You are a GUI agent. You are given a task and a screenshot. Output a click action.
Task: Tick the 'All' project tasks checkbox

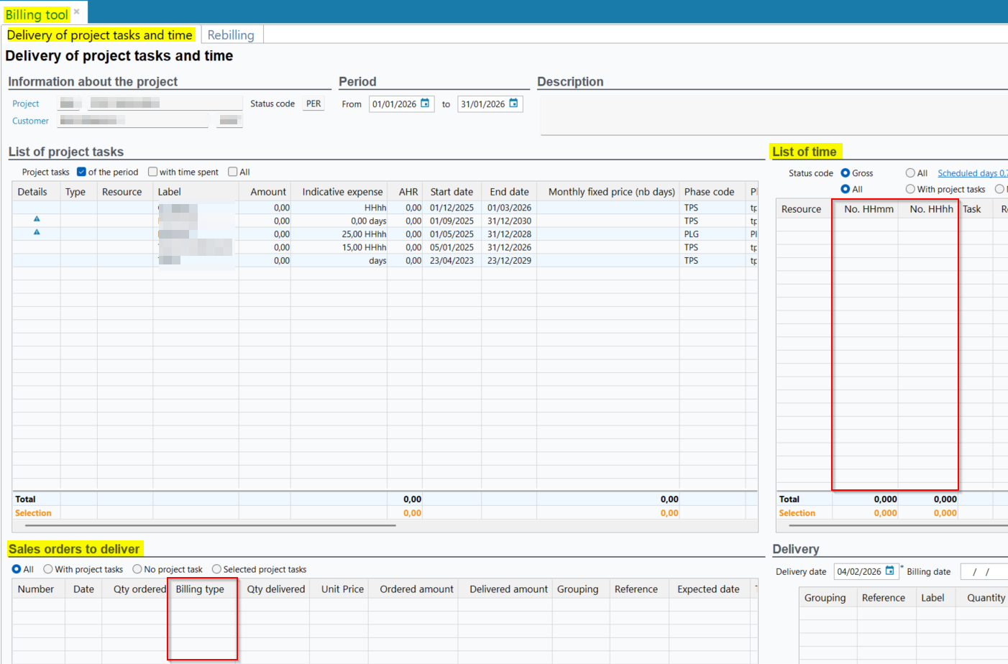point(232,172)
